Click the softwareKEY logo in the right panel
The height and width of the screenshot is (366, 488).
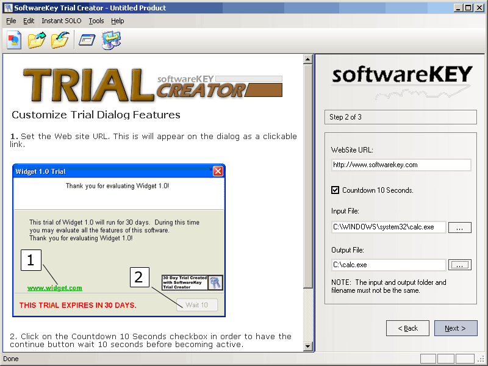[402, 82]
